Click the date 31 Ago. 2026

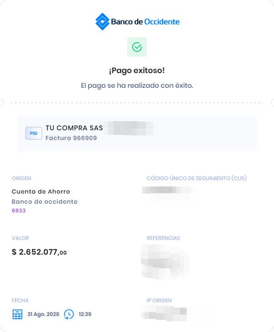43,314
